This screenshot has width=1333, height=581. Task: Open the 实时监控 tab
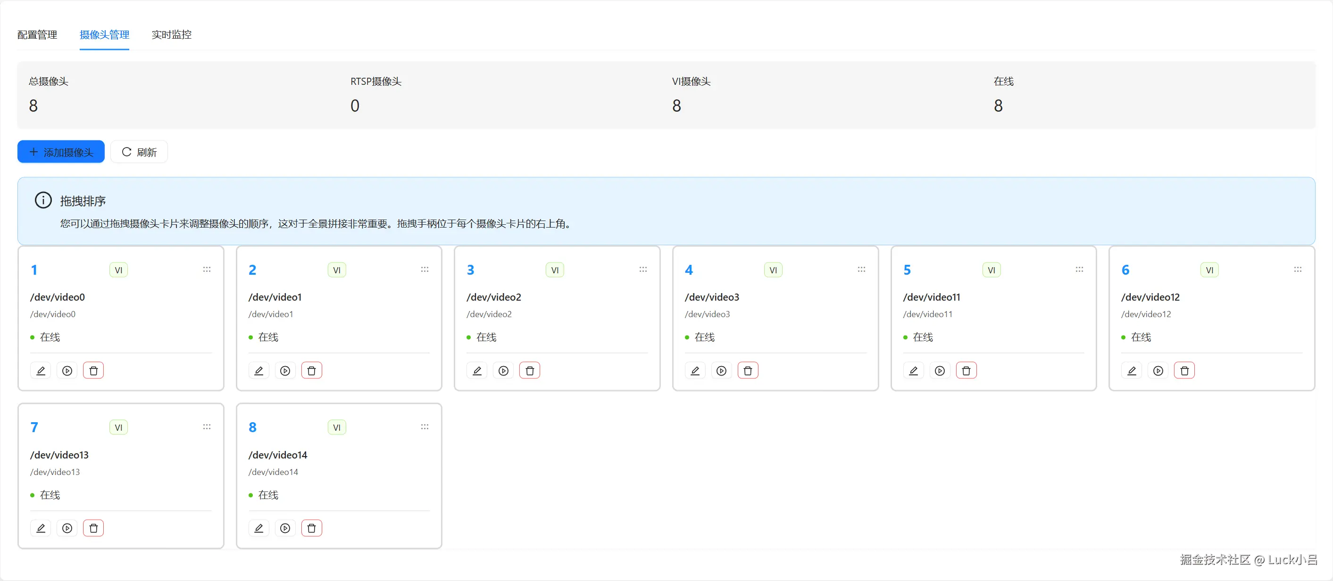pyautogui.click(x=171, y=34)
